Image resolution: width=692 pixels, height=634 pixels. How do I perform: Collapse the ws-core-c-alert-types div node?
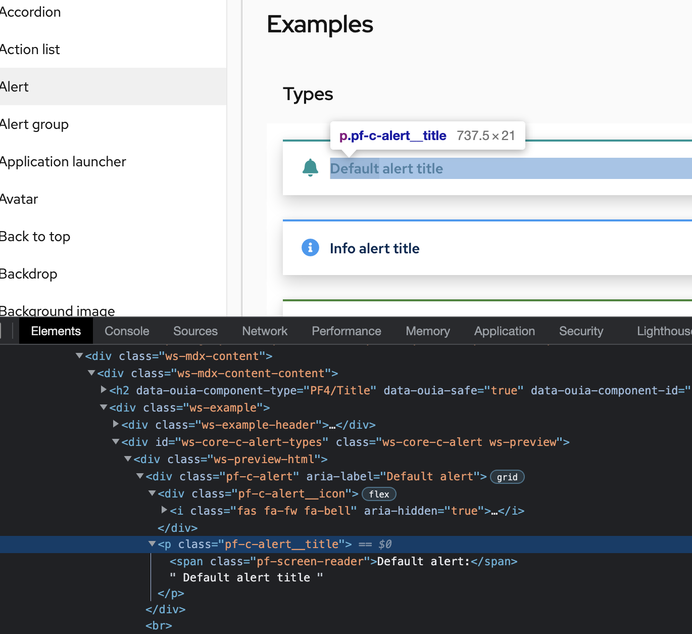(116, 441)
